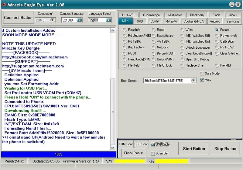Switch to the HUAWEI tab
243x170 pixels.
[x=128, y=15]
